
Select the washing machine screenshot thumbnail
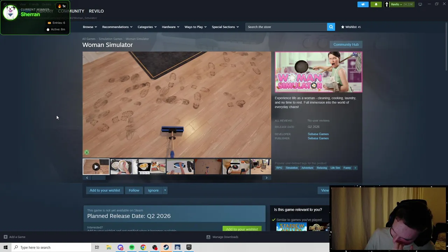pos(236,167)
